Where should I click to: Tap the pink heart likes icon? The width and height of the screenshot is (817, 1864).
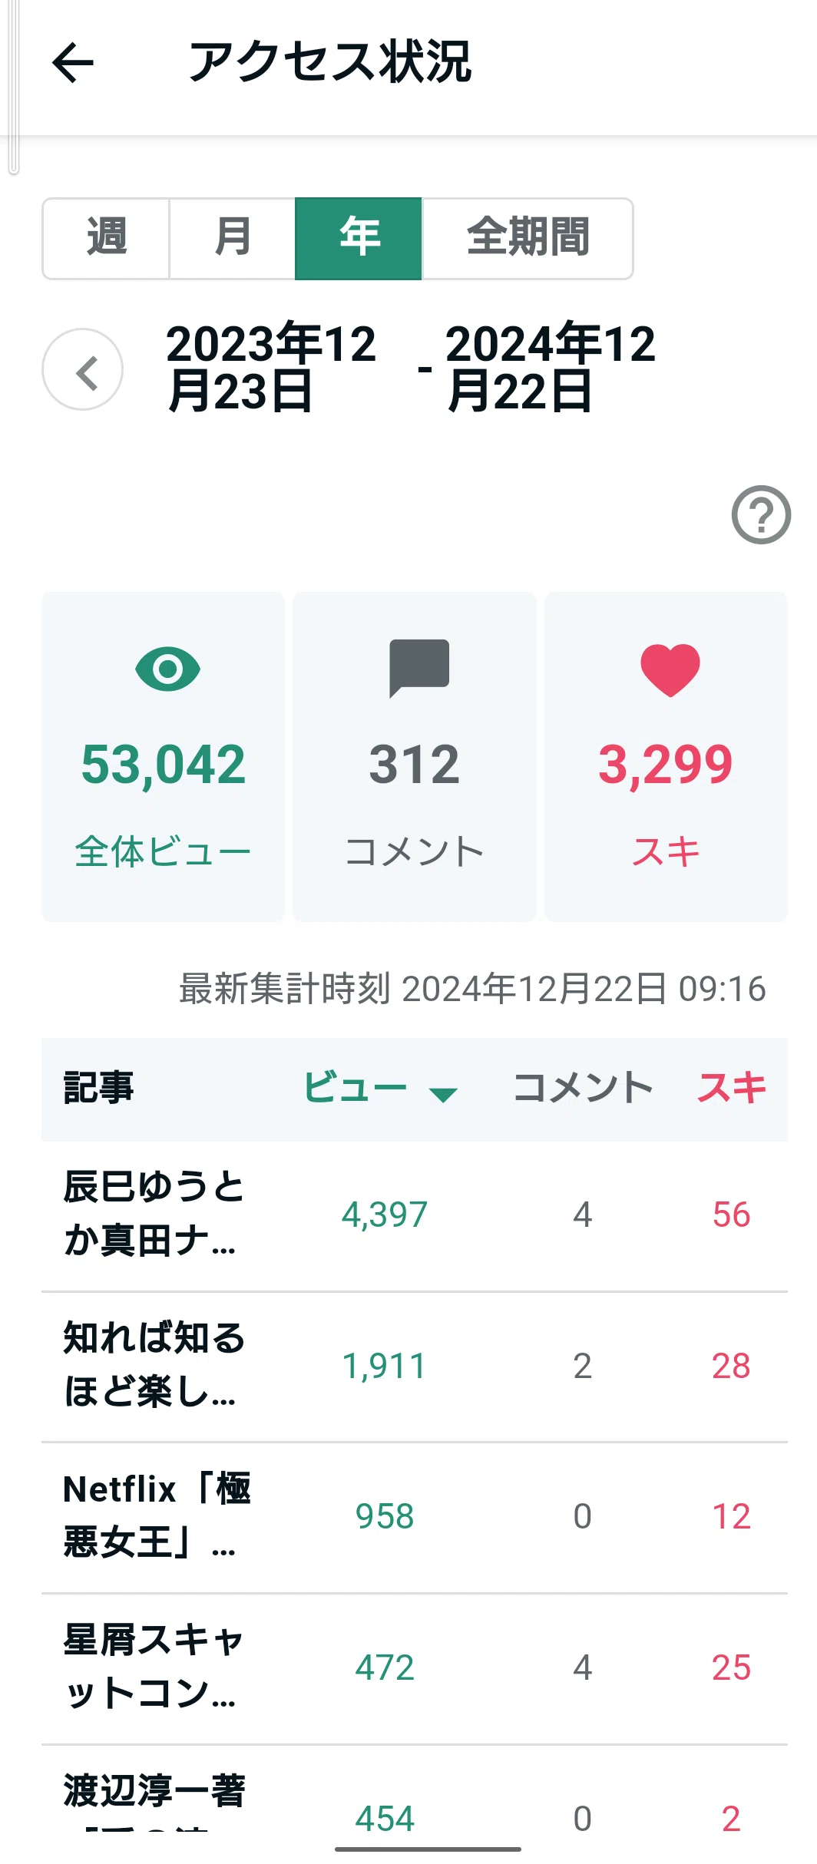[670, 669]
